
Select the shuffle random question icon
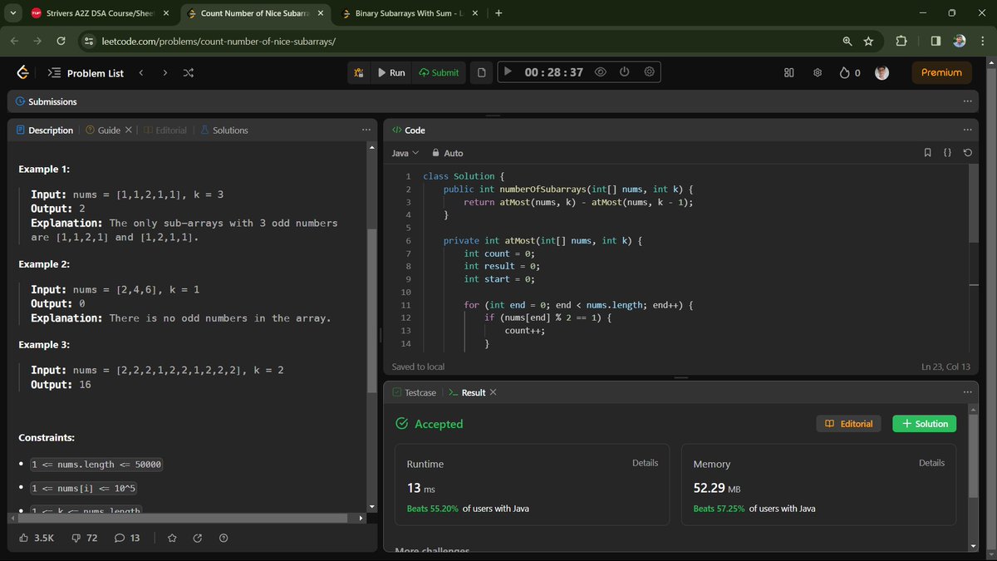point(188,72)
